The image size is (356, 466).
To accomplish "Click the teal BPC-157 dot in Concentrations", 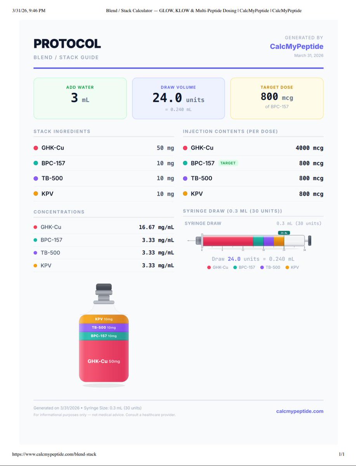I will [35, 240].
